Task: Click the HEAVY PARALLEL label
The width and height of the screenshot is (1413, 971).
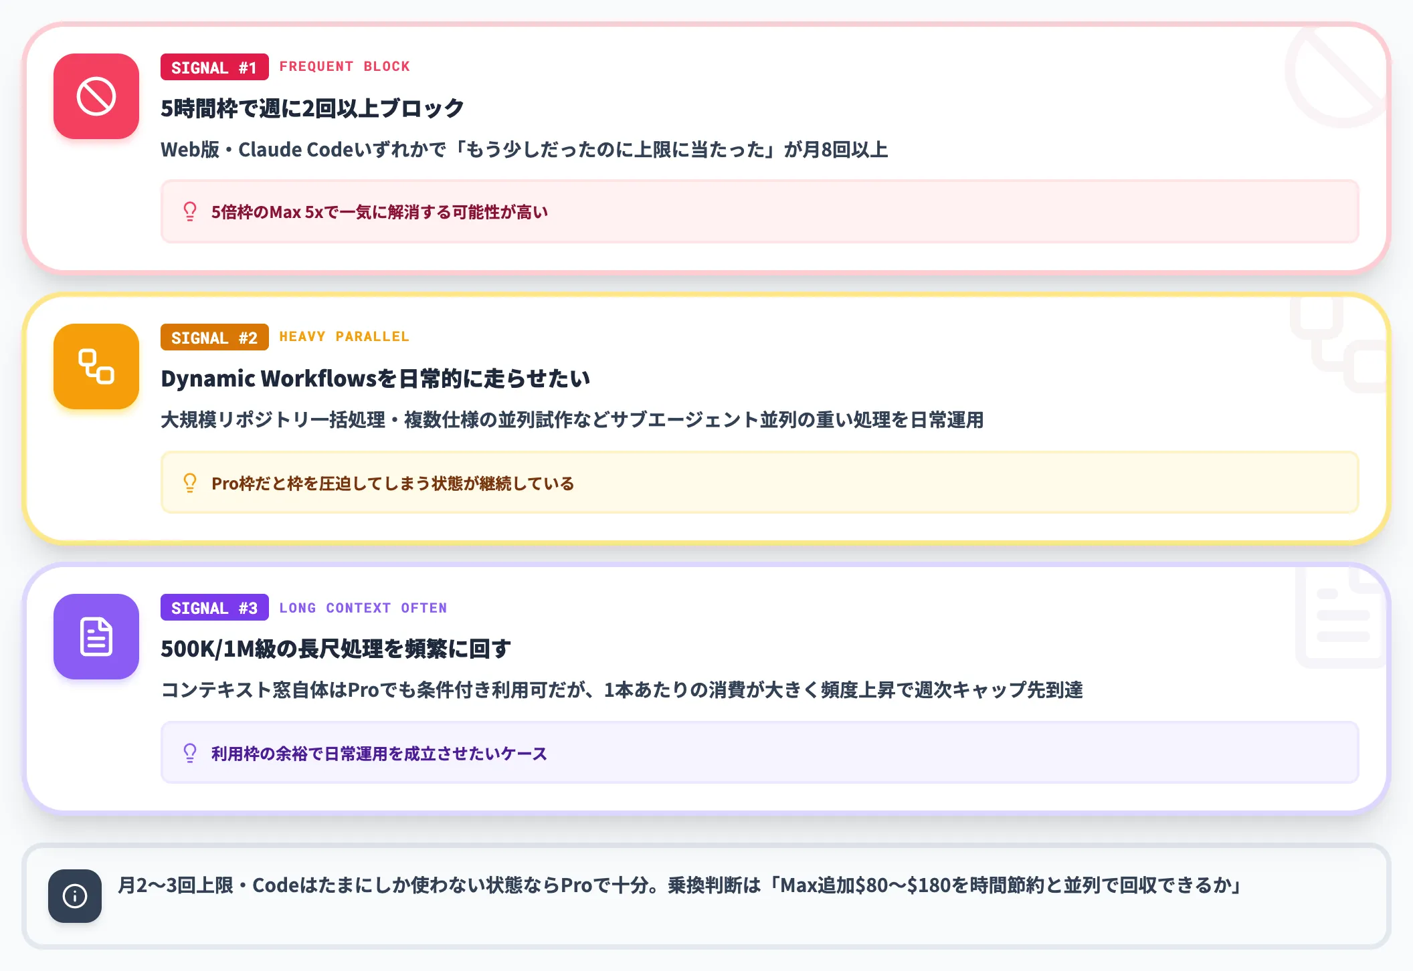Action: tap(344, 336)
